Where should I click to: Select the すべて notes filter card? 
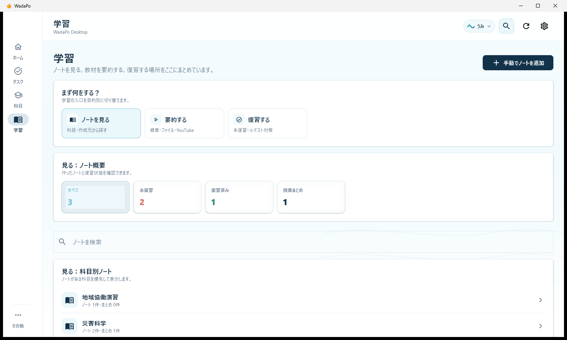96,197
